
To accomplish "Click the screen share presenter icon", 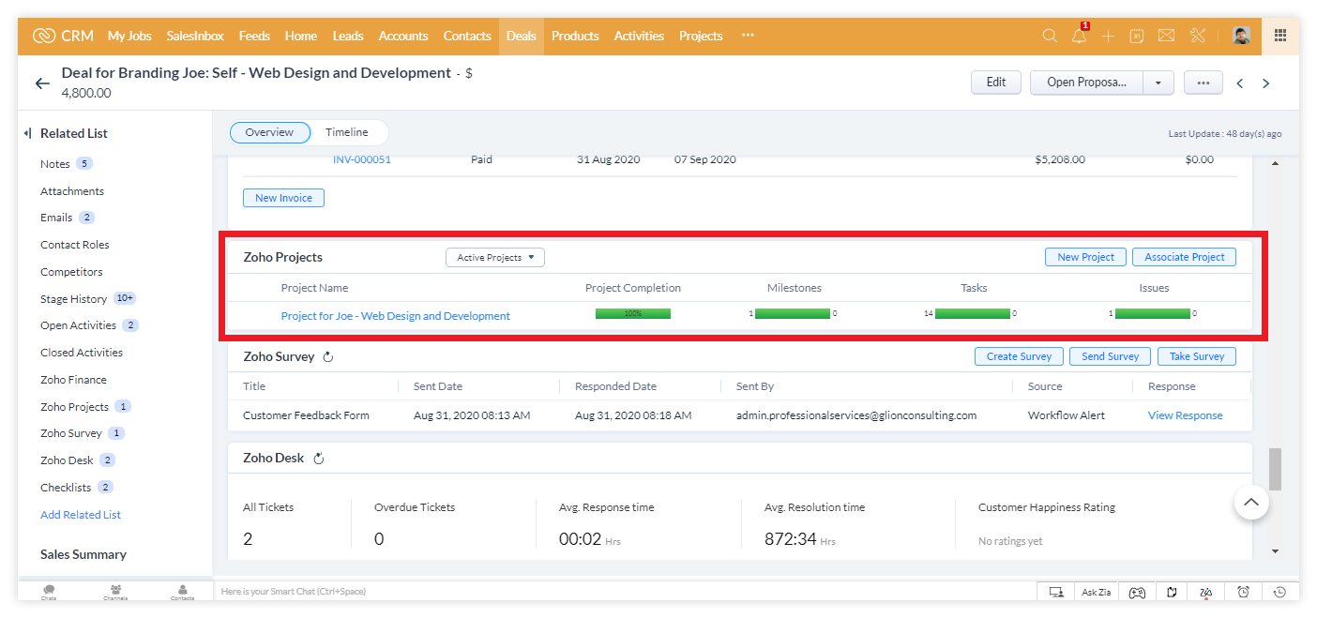I will click(1056, 592).
